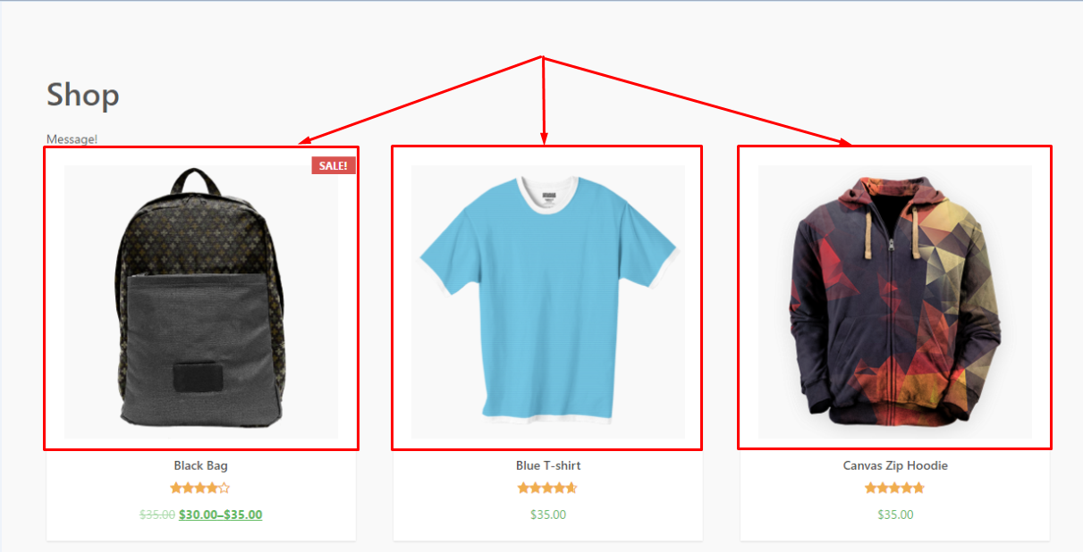Screen dimensions: 1083x552
Task: Click the partially filled last star under Blue T-shirt
Action: click(x=571, y=488)
